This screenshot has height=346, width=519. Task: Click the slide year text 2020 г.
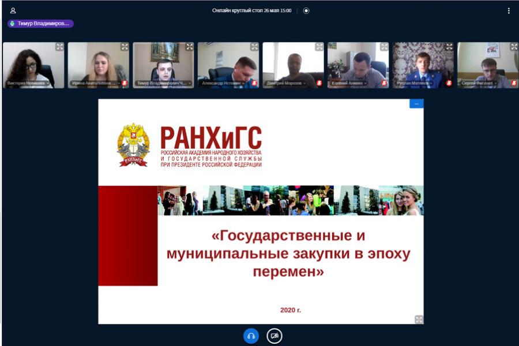coord(291,310)
